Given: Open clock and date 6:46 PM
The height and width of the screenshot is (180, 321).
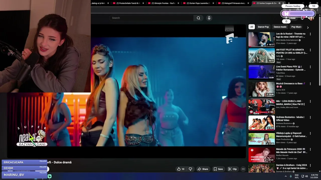Looking at the screenshot, I should click(x=314, y=176).
